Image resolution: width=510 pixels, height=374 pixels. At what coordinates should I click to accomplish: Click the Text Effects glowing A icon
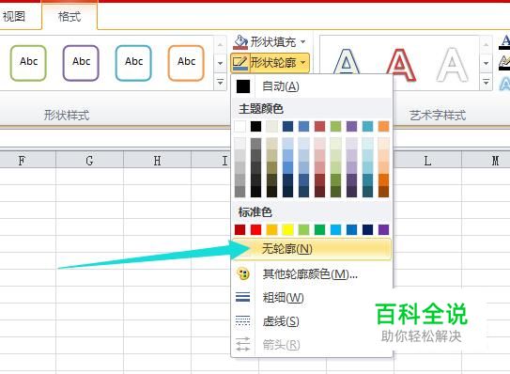click(x=504, y=84)
